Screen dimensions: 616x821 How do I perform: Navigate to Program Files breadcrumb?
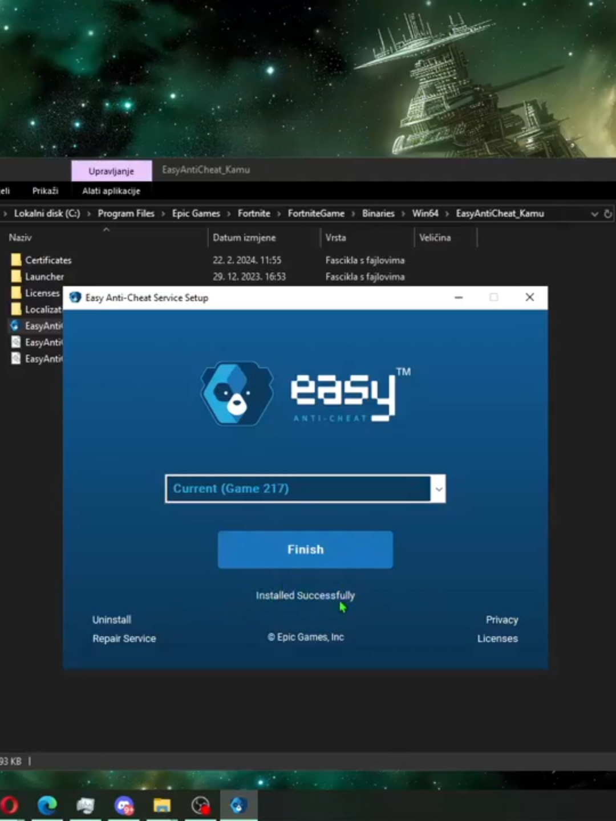[x=126, y=213]
